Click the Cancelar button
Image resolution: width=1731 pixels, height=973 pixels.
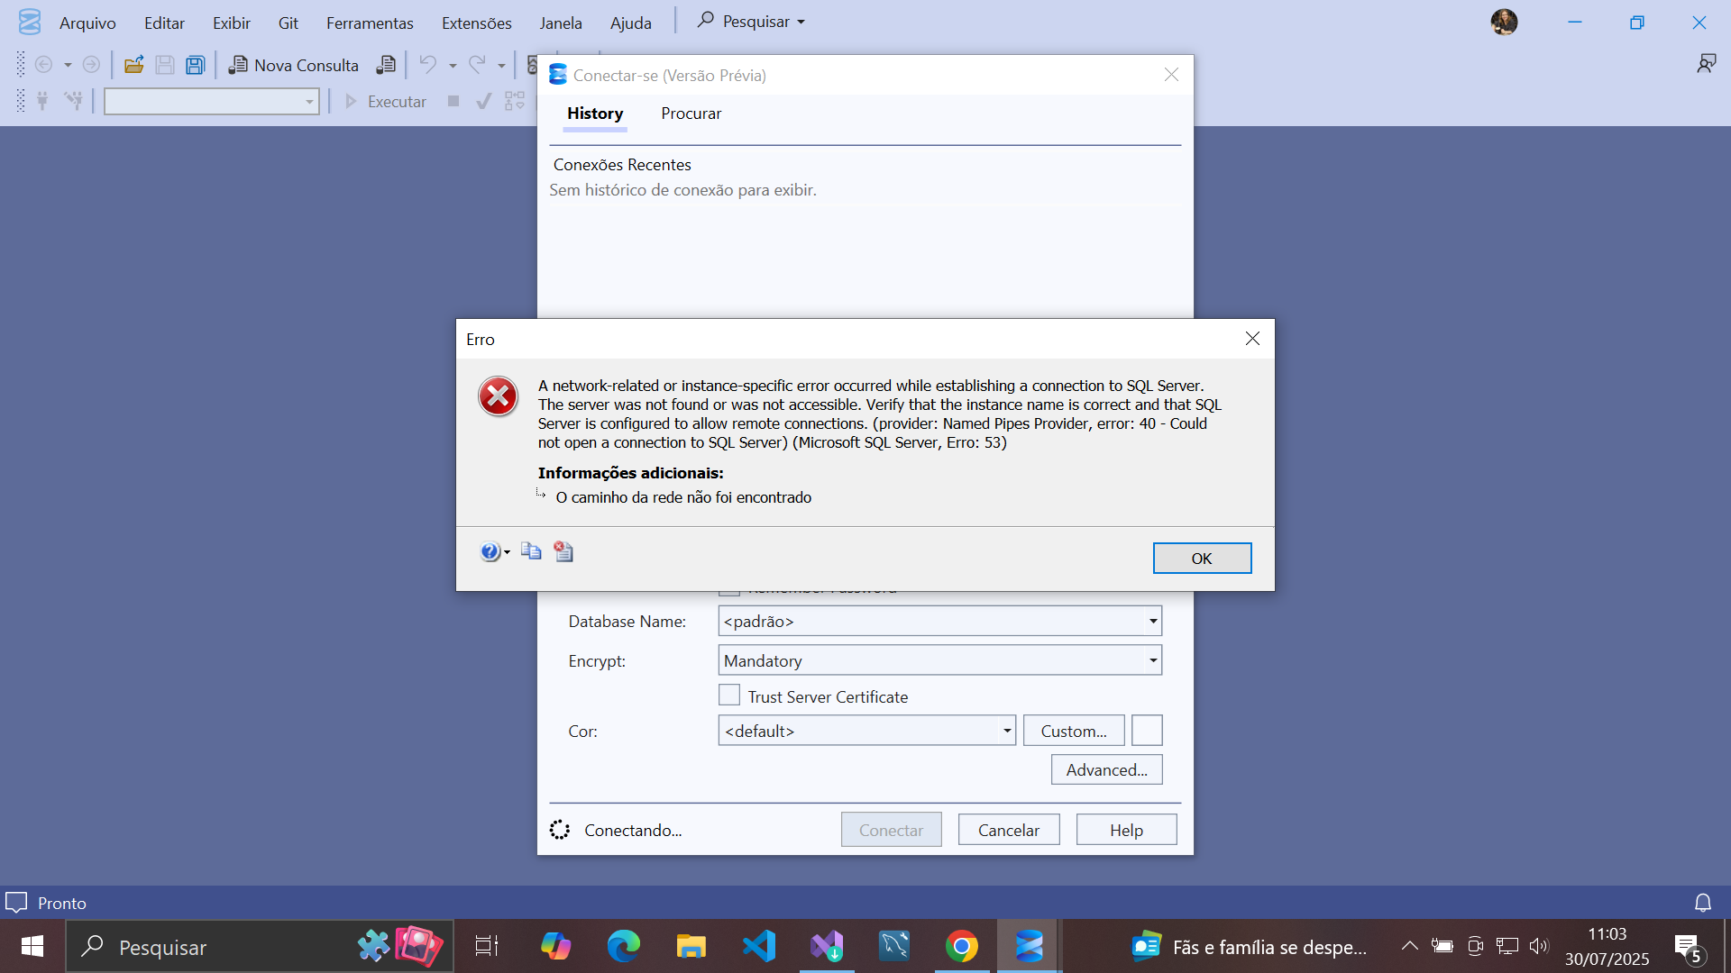[1009, 830]
